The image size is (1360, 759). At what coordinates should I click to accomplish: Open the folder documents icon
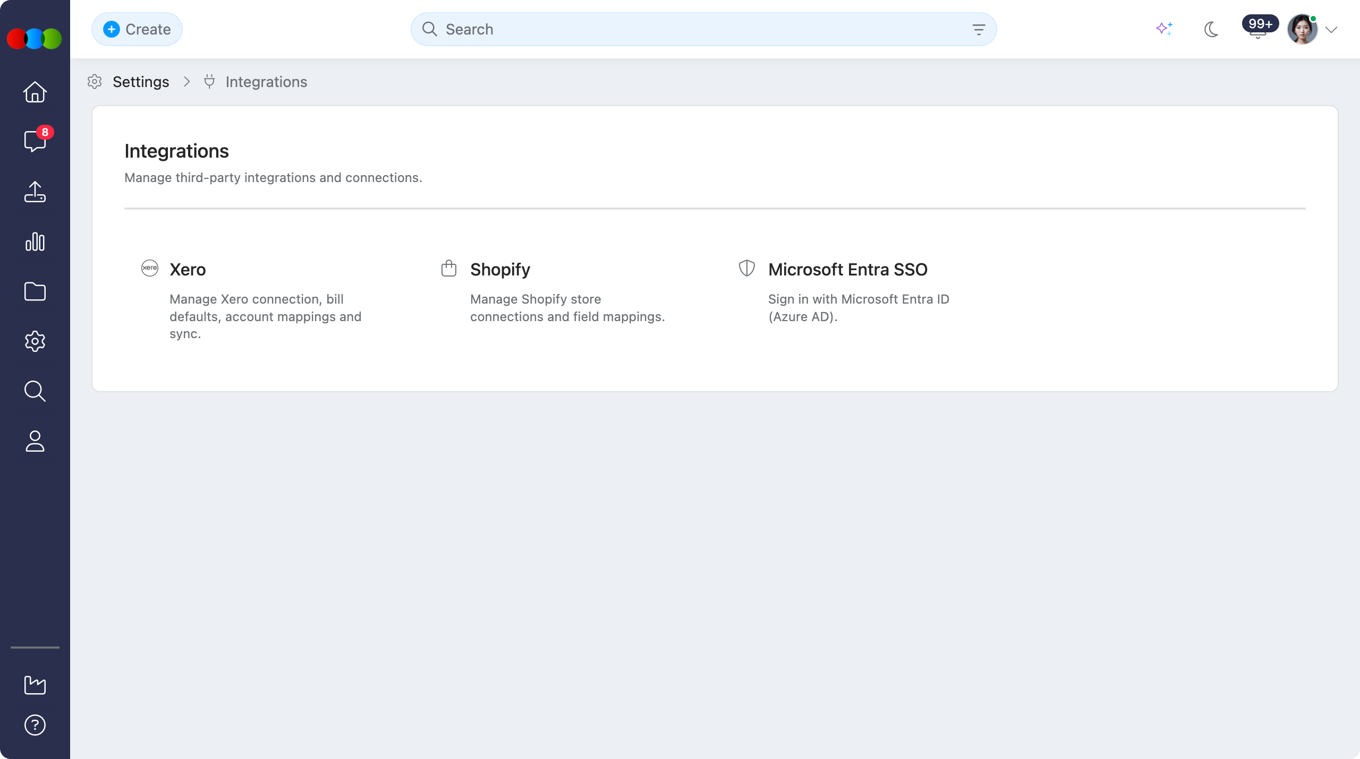[x=35, y=291]
